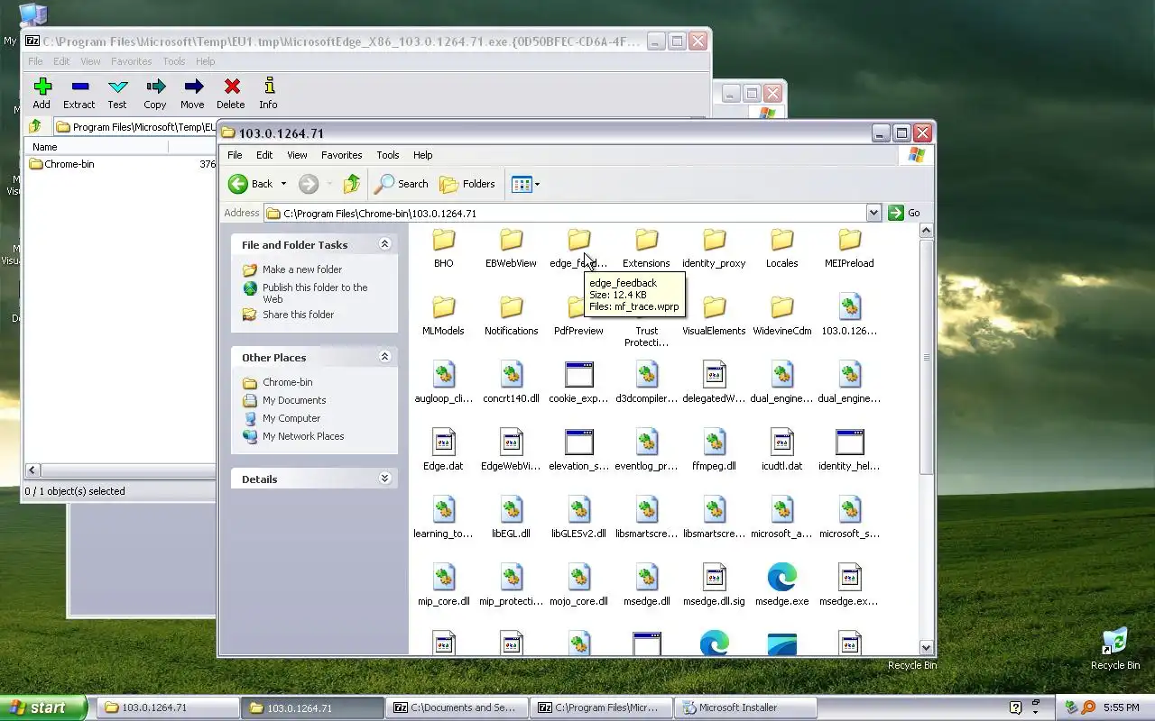Image resolution: width=1155 pixels, height=721 pixels.
Task: Open the Address bar dropdown arrow
Action: click(x=873, y=213)
